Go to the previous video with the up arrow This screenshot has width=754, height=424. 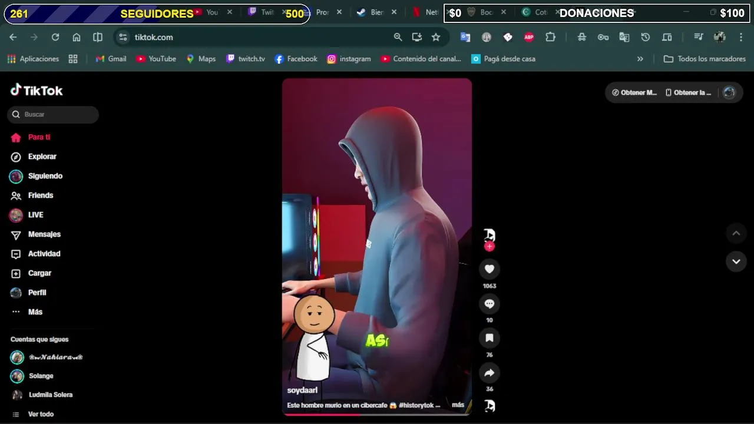coord(736,234)
